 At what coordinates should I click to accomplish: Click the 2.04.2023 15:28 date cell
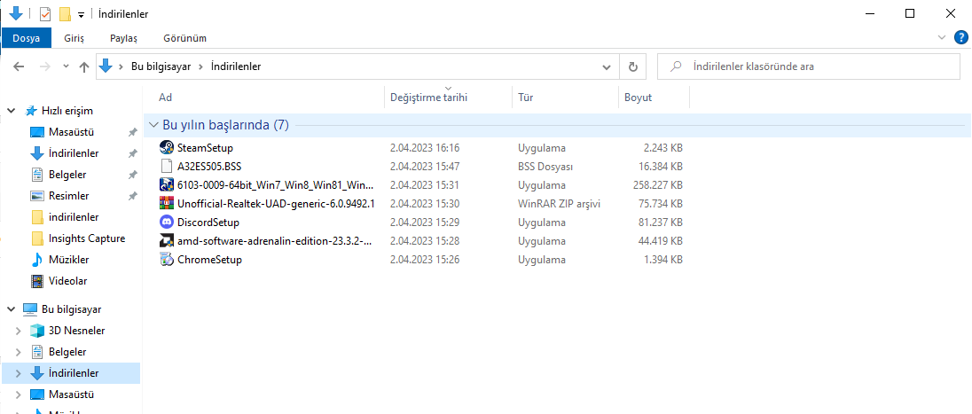425,241
